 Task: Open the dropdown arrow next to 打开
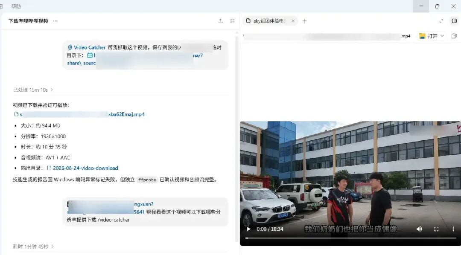(x=442, y=36)
